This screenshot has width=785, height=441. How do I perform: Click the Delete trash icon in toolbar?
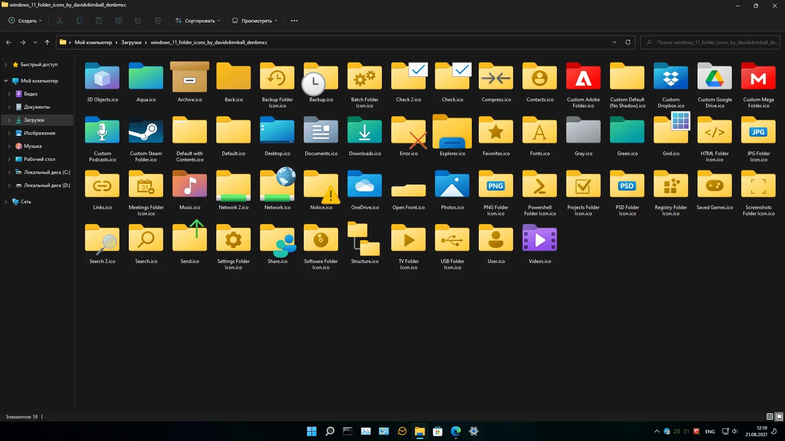(158, 20)
